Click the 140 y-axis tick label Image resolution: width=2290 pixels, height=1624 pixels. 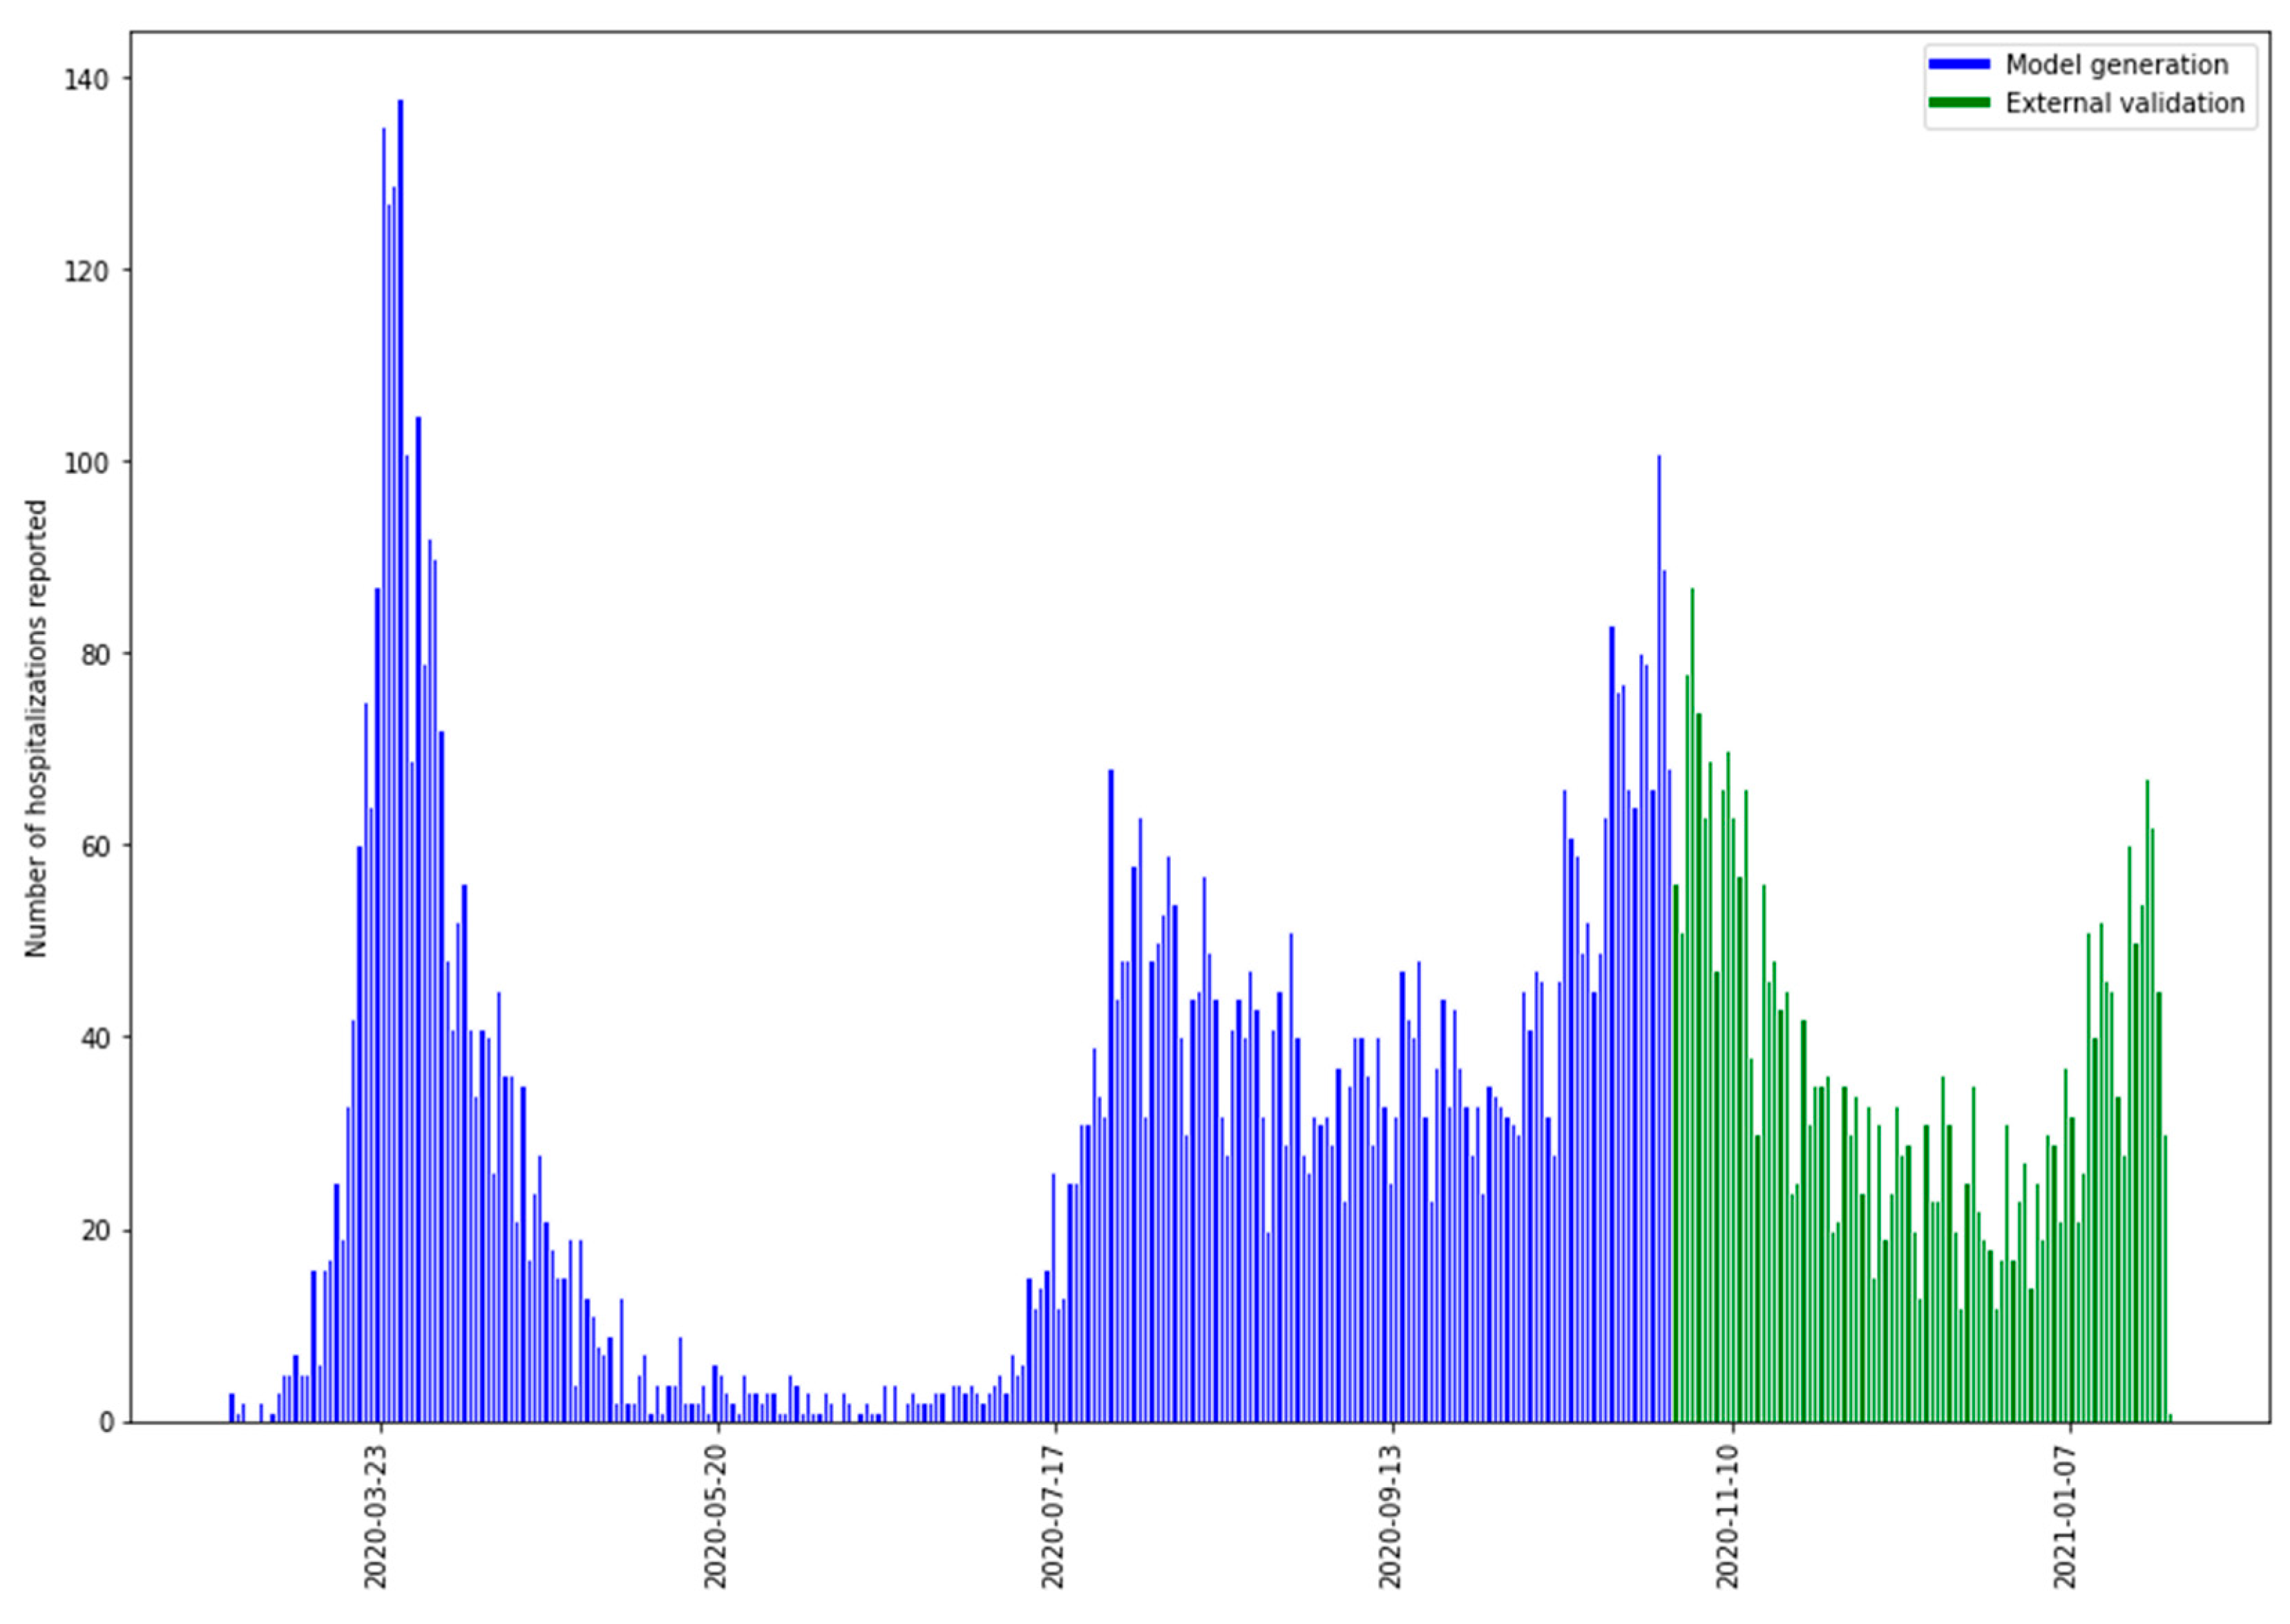click(86, 79)
